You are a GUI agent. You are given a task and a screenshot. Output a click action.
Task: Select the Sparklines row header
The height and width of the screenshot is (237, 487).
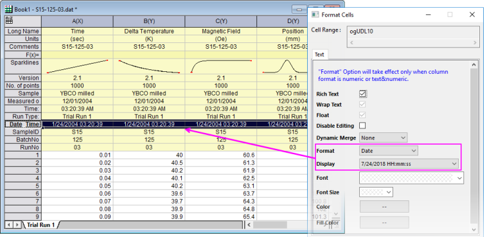(23, 66)
